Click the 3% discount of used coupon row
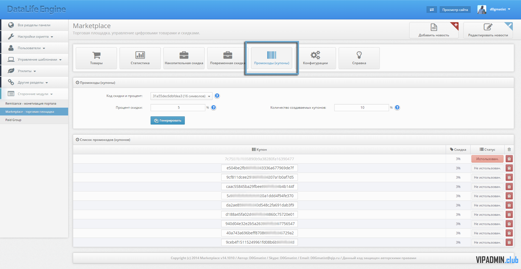Screen dimensions: 521x269 coord(458,159)
